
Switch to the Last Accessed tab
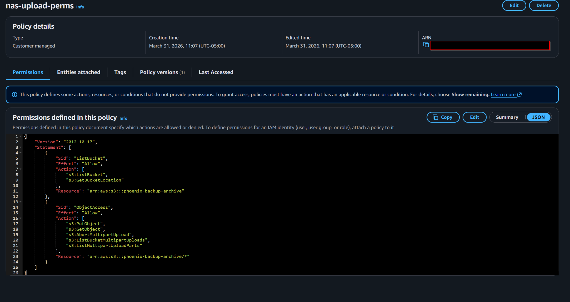(216, 72)
